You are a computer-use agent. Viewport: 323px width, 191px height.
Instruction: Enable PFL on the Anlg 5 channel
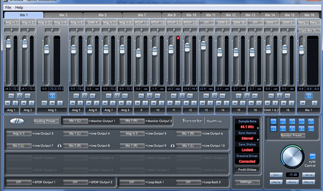click(76, 96)
